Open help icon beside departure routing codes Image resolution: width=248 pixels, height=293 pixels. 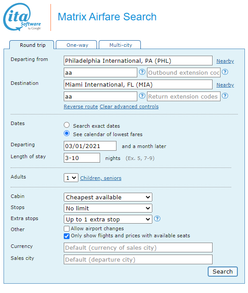tap(142, 72)
